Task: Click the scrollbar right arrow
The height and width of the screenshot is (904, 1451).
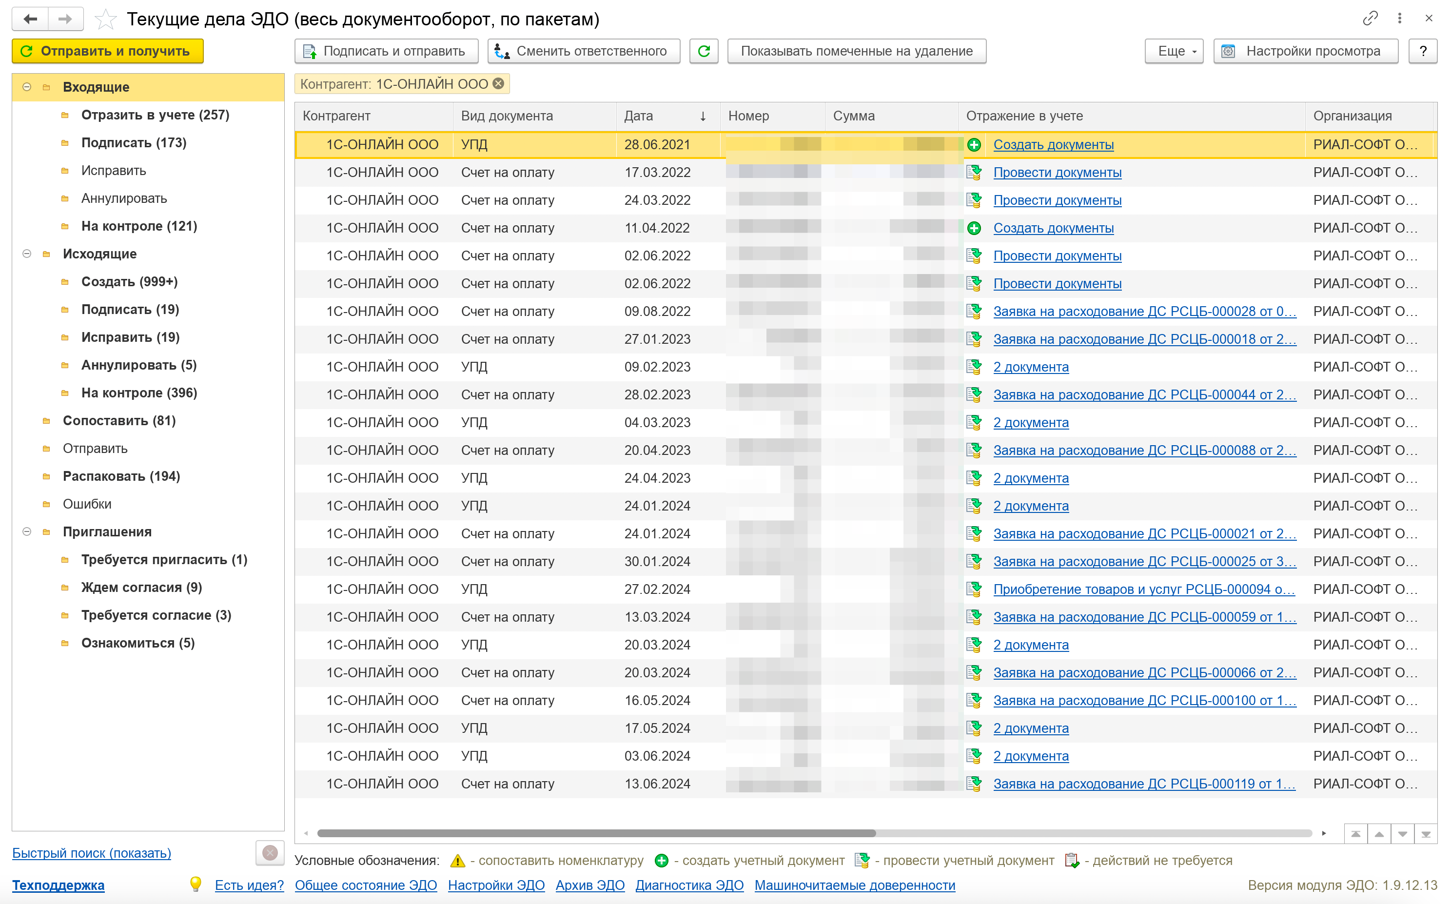Action: point(1324,833)
